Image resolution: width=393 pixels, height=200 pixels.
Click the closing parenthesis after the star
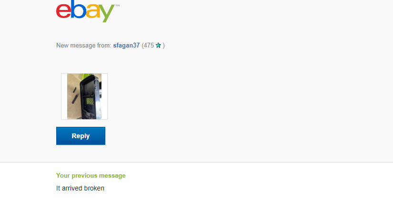click(164, 46)
